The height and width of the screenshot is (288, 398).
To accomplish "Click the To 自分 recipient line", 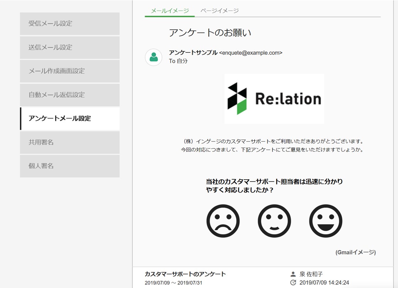I will pyautogui.click(x=178, y=61).
